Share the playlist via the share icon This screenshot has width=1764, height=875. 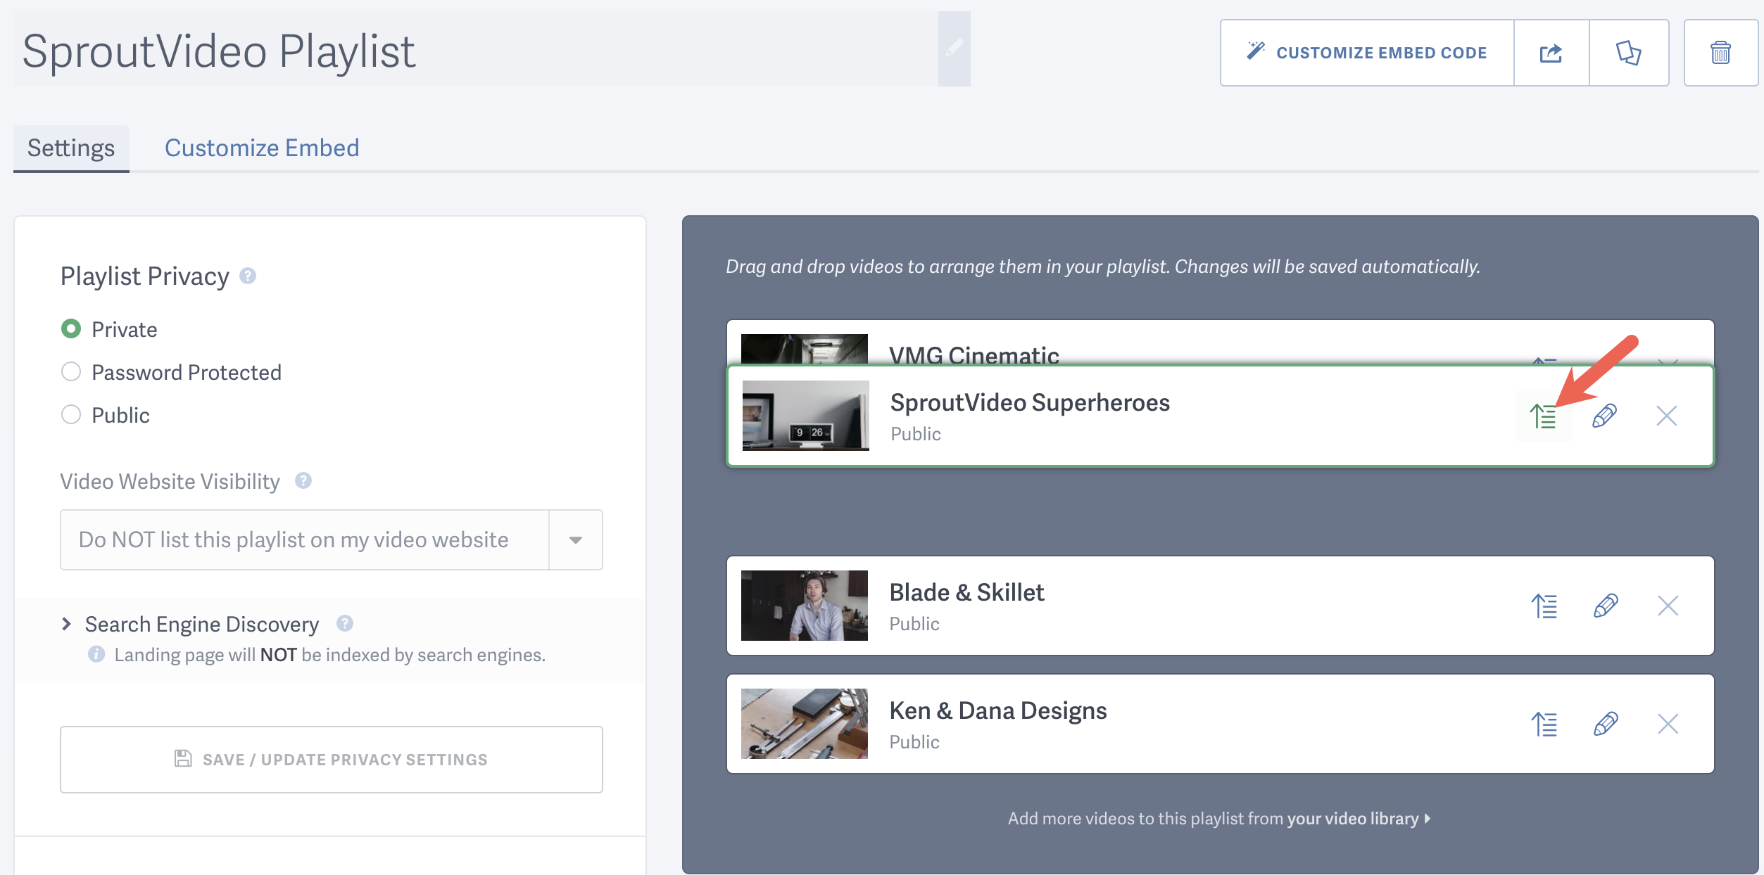click(1551, 52)
